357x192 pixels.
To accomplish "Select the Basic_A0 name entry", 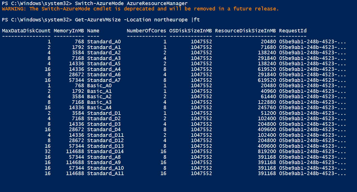I will tap(100, 86).
